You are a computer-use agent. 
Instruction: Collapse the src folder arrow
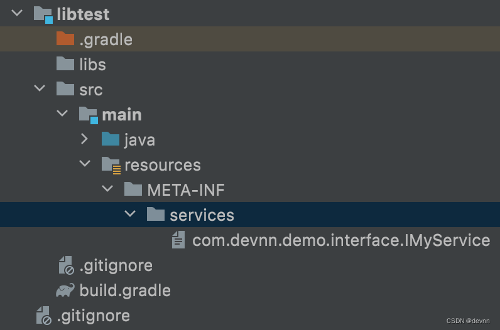(40, 89)
